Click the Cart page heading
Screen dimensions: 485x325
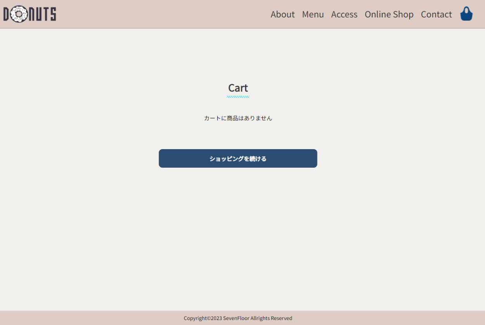(x=238, y=88)
